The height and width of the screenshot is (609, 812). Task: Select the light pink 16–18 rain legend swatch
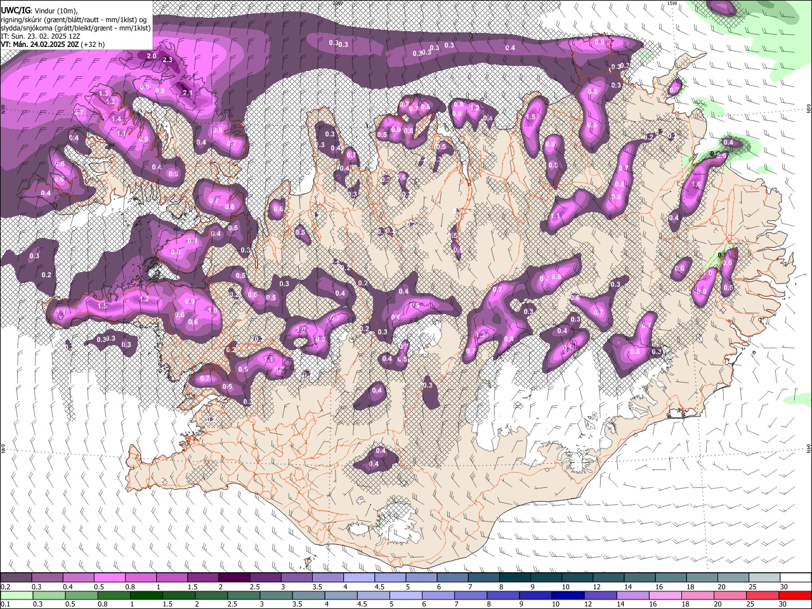664,595
